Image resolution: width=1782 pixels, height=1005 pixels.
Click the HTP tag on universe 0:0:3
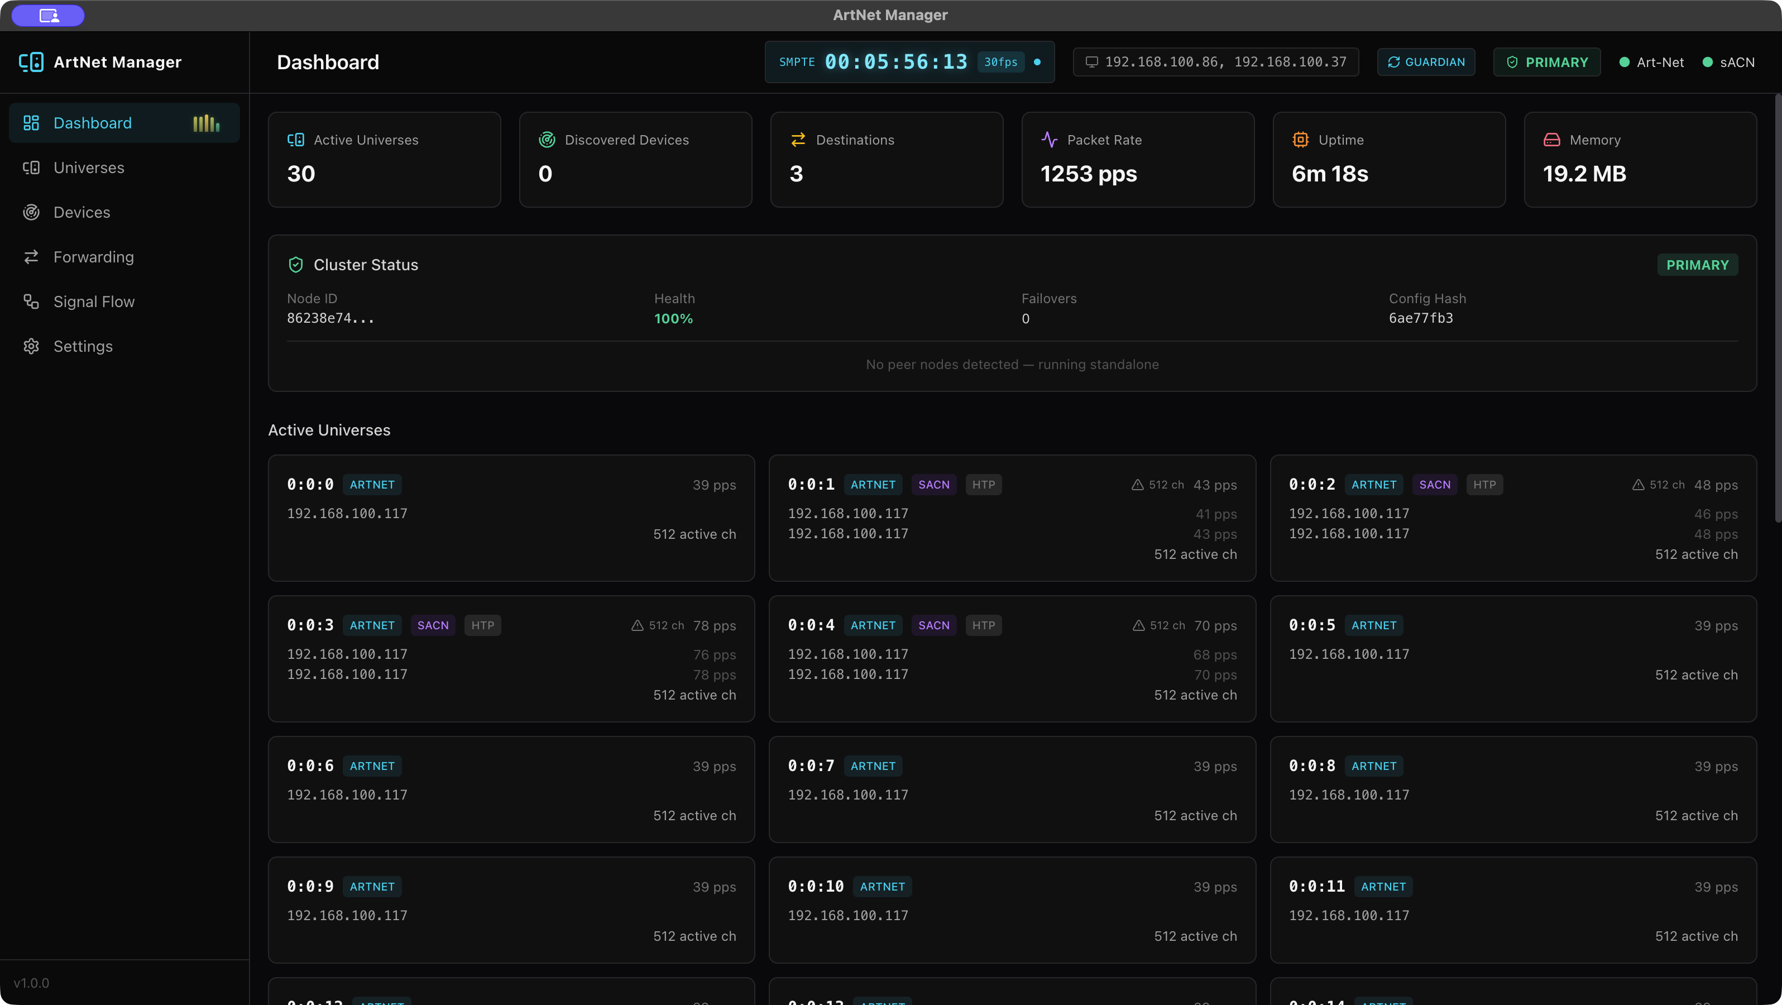click(483, 625)
